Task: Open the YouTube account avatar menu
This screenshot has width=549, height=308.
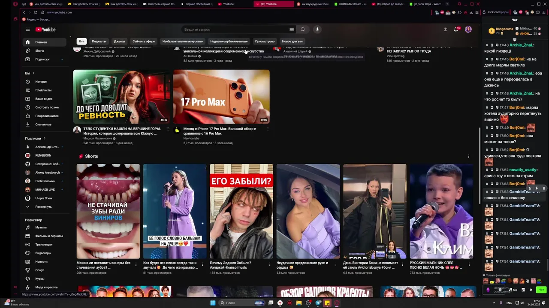Action: tap(468, 30)
